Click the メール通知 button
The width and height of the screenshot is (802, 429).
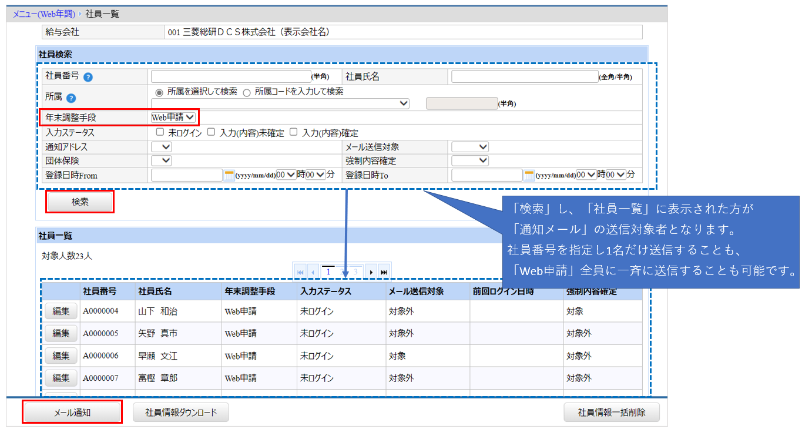tap(72, 413)
